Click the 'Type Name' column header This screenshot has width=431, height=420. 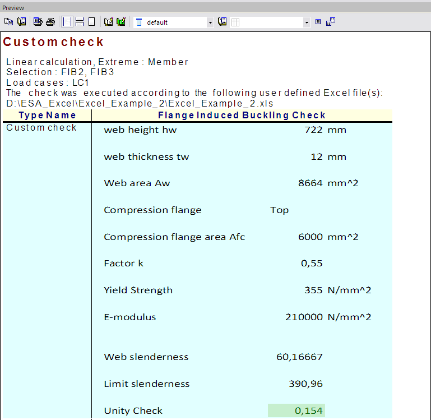[47, 116]
